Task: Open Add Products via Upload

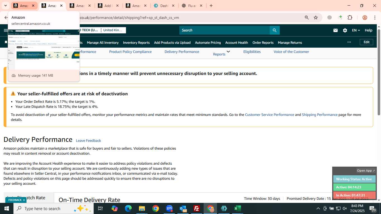Action: (172, 43)
